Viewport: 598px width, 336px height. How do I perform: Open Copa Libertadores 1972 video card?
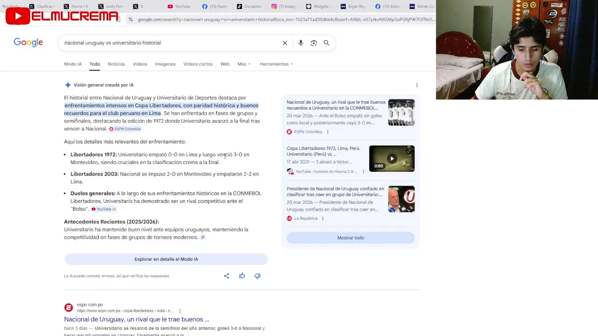pos(323,151)
